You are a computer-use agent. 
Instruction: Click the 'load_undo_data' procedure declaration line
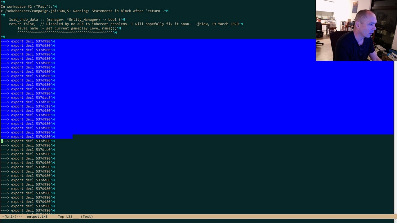point(67,20)
